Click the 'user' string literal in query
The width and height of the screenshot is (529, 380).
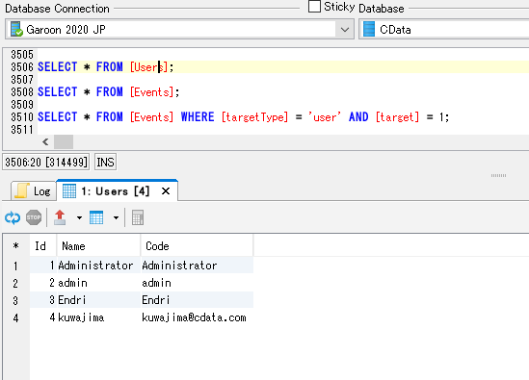click(324, 117)
